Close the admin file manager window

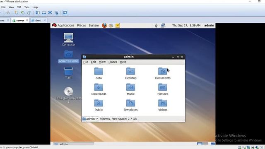point(182,57)
